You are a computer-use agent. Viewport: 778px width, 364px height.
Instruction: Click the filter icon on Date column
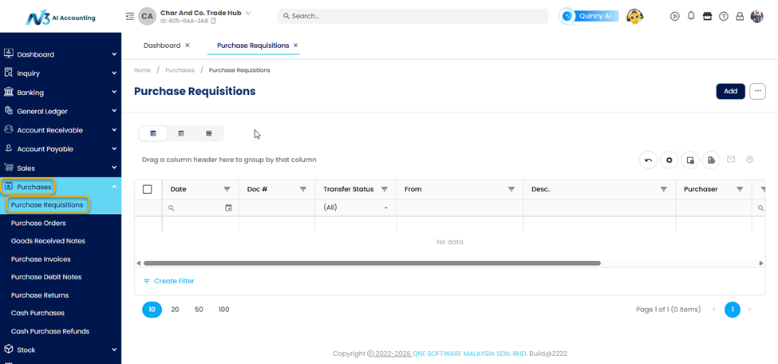[227, 189]
